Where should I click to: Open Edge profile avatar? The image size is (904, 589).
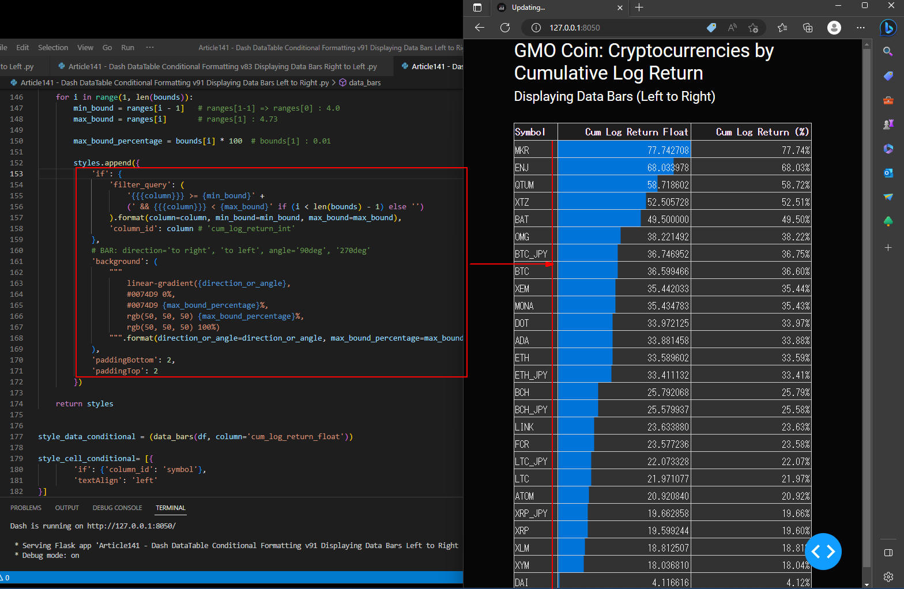tap(834, 28)
